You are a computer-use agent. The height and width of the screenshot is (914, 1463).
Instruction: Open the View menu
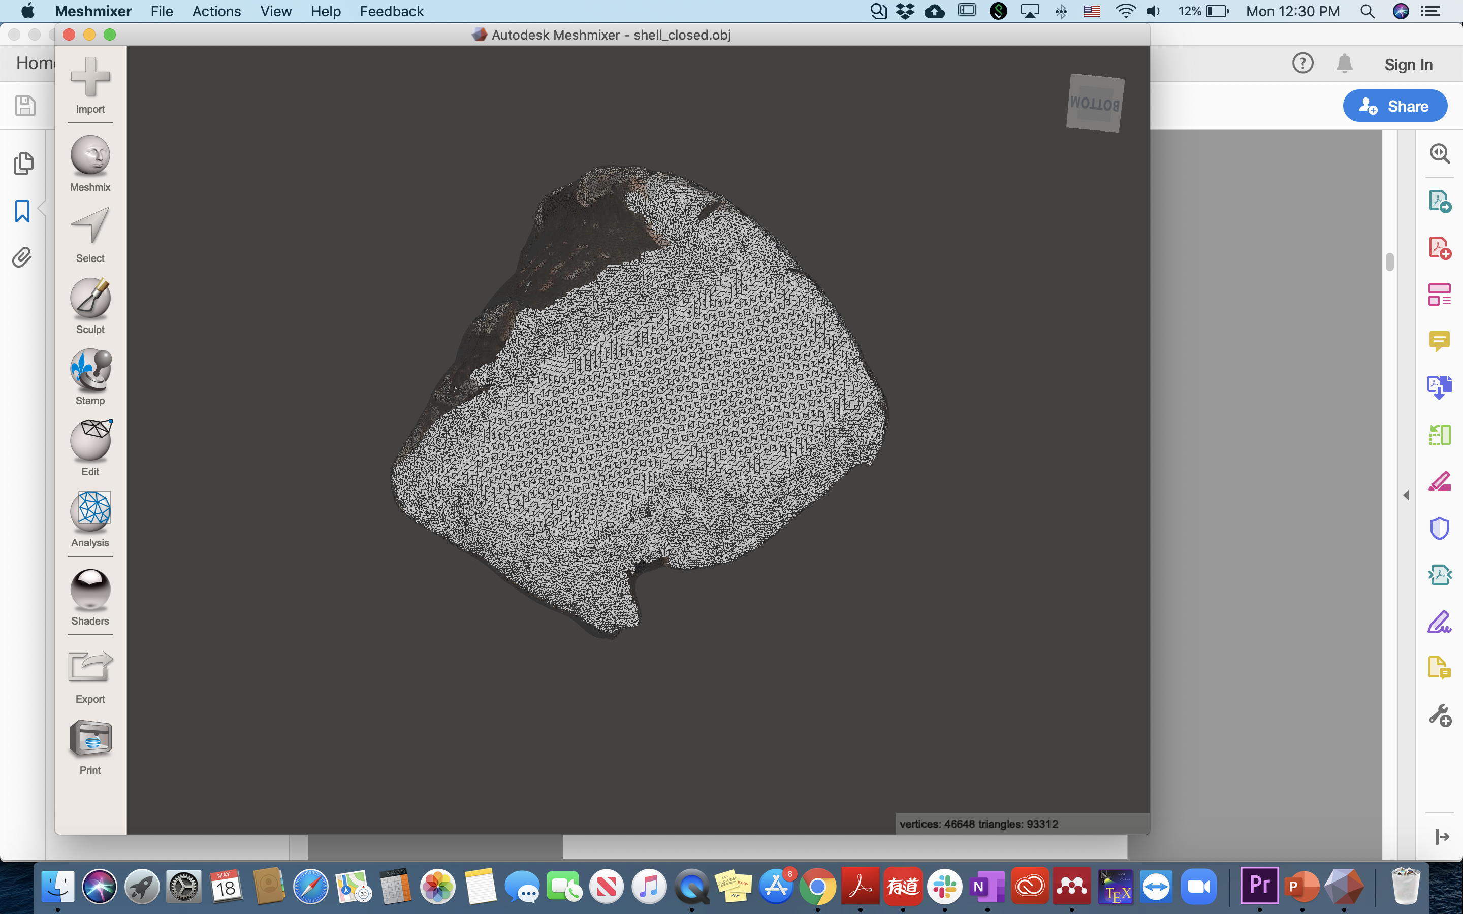coord(276,11)
